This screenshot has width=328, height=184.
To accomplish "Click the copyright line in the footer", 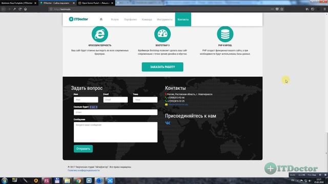I will [99, 167].
